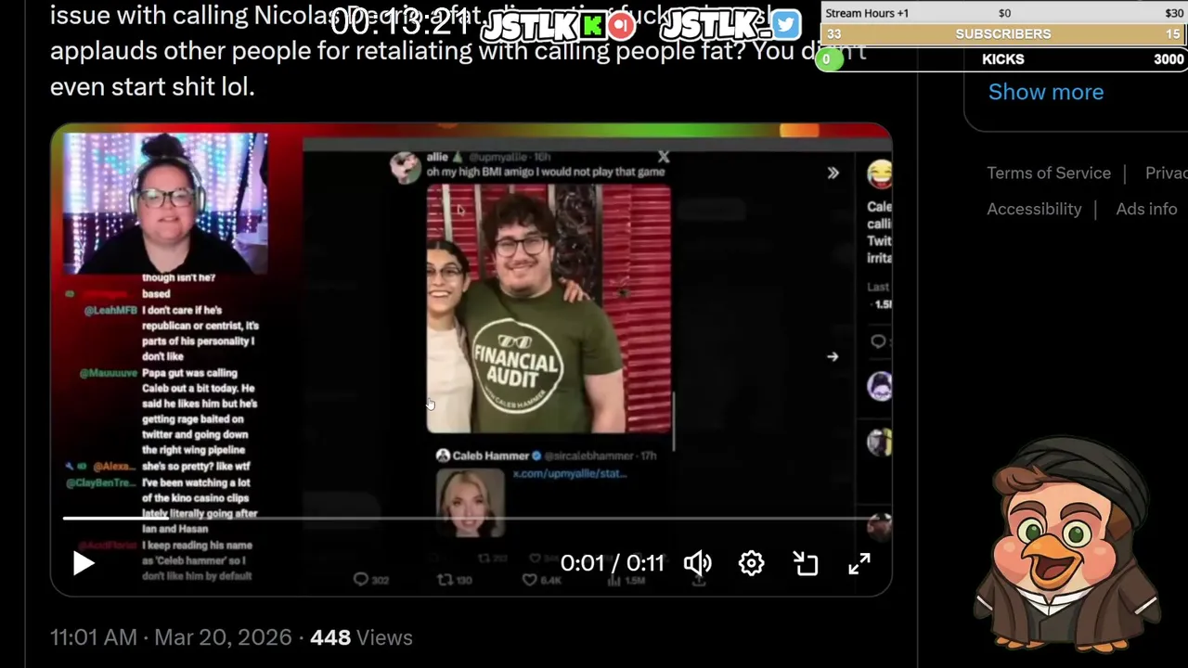
Task: Open video settings gear icon
Action: (x=752, y=563)
